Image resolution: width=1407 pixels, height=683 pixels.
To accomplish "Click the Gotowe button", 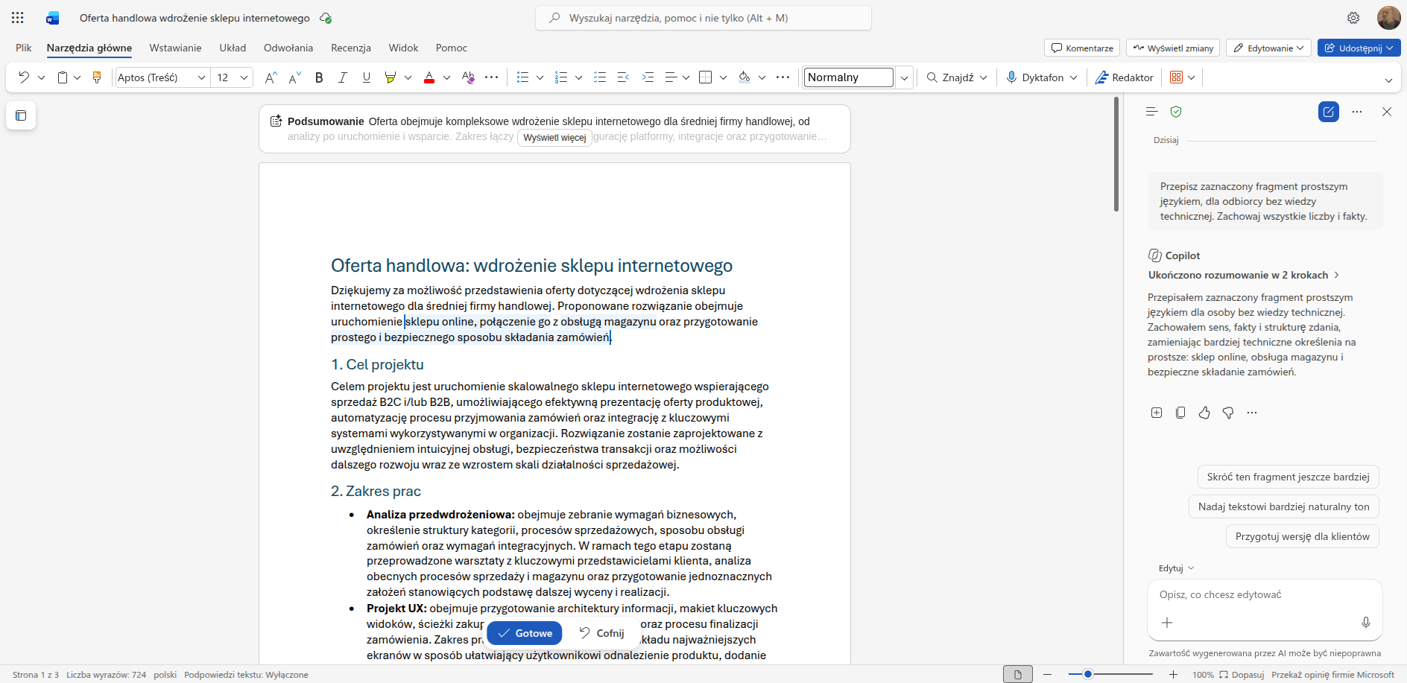I will pyautogui.click(x=525, y=633).
